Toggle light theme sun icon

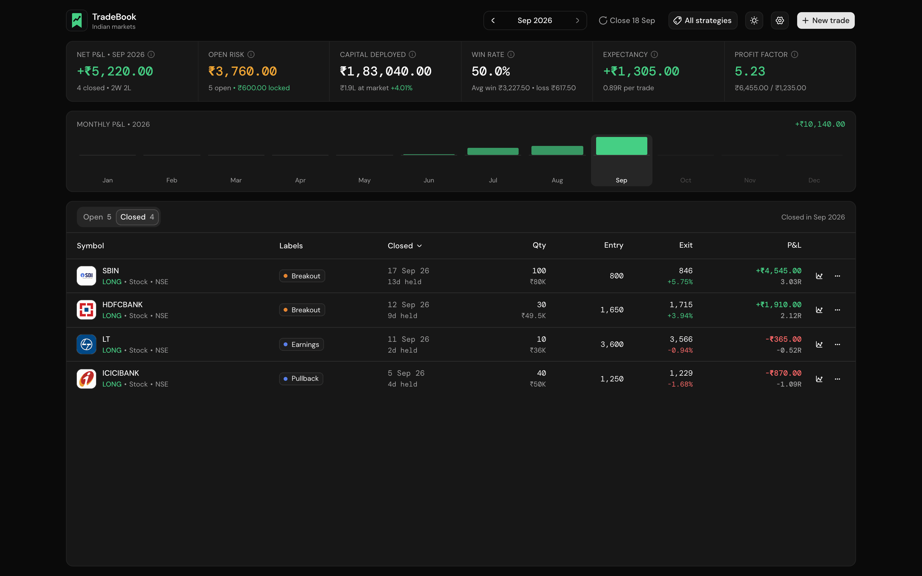pyautogui.click(x=754, y=20)
